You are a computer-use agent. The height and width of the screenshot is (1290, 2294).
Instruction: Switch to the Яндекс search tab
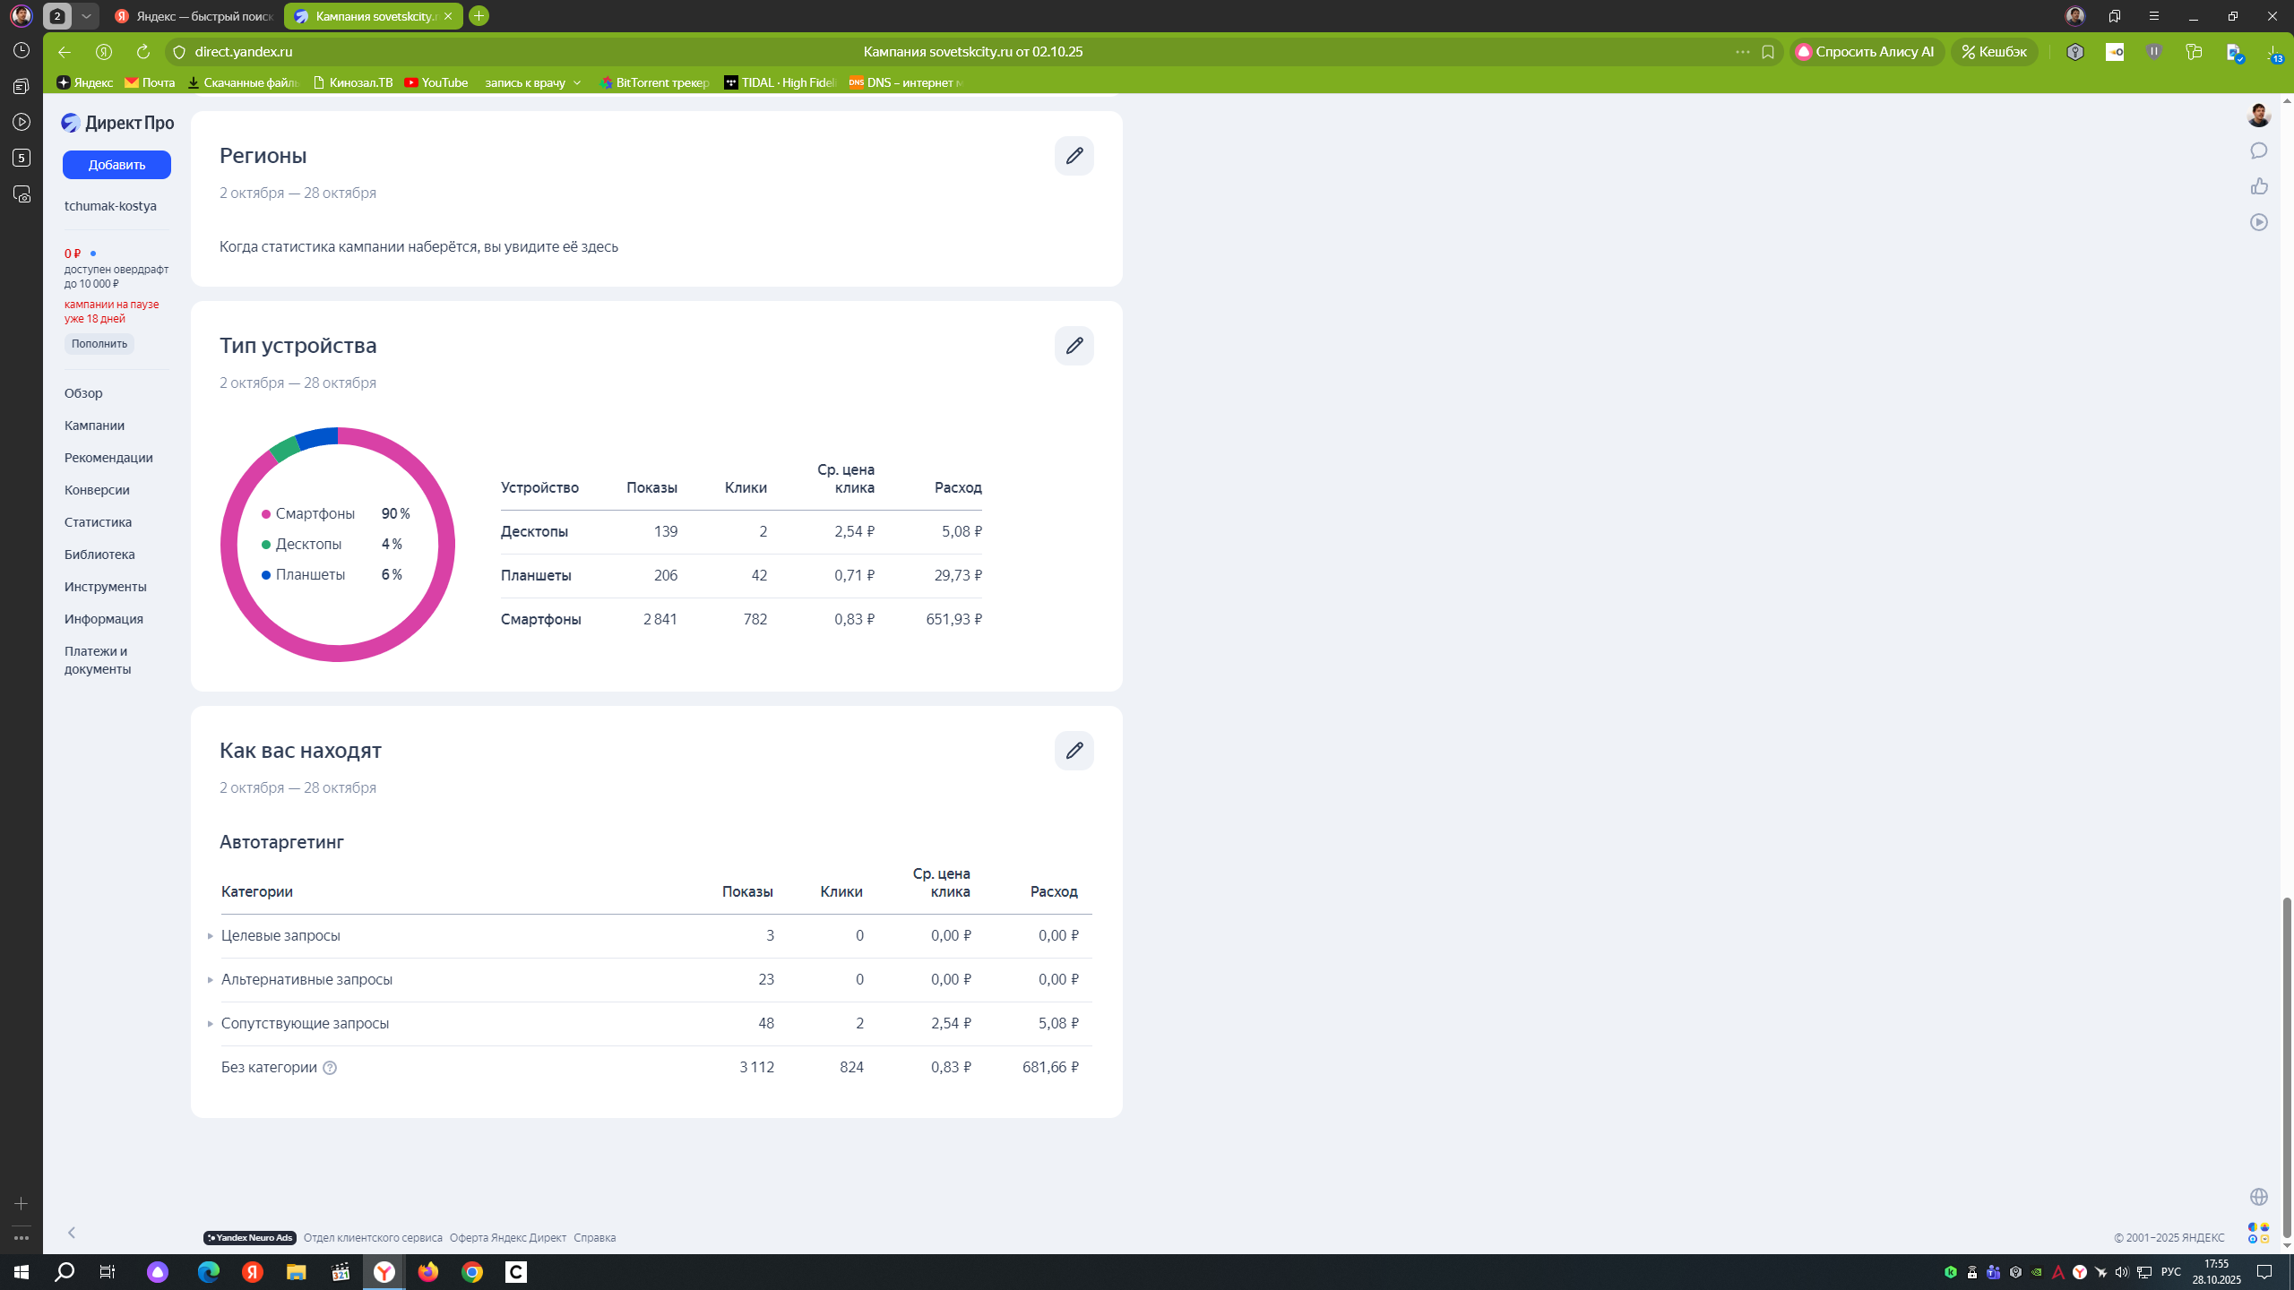click(194, 16)
